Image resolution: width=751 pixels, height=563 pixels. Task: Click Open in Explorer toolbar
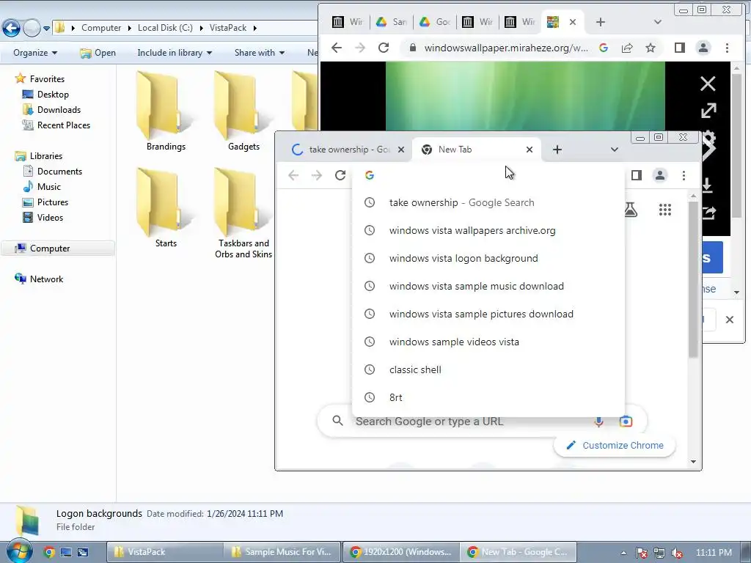[x=98, y=53]
